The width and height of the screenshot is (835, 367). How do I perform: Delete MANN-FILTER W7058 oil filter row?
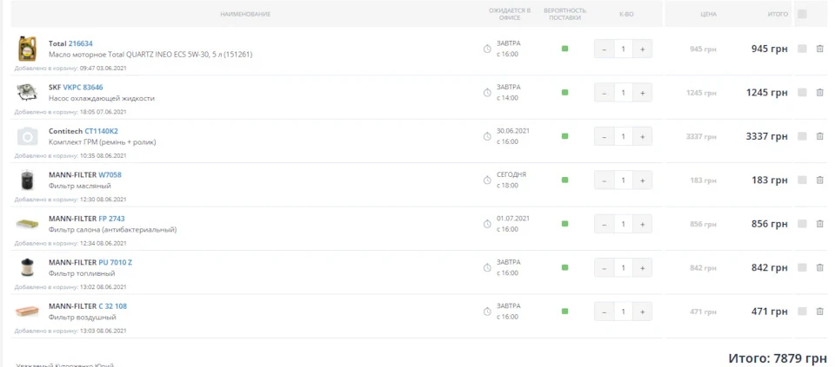click(x=819, y=180)
